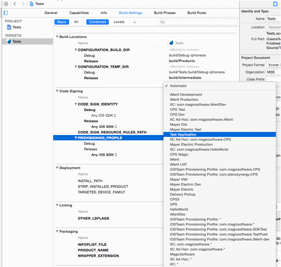Click the Class Prefix field

point(273,79)
